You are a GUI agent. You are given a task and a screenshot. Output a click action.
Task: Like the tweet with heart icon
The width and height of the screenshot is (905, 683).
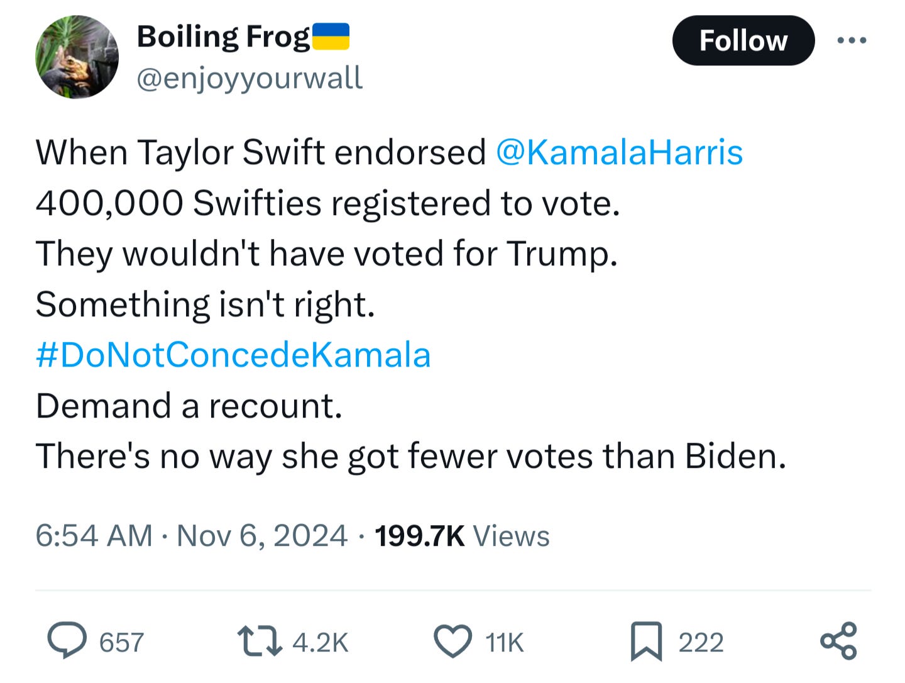click(x=452, y=641)
